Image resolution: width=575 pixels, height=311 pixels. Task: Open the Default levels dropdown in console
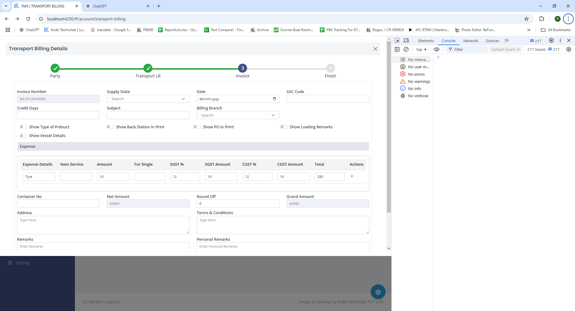(x=505, y=49)
